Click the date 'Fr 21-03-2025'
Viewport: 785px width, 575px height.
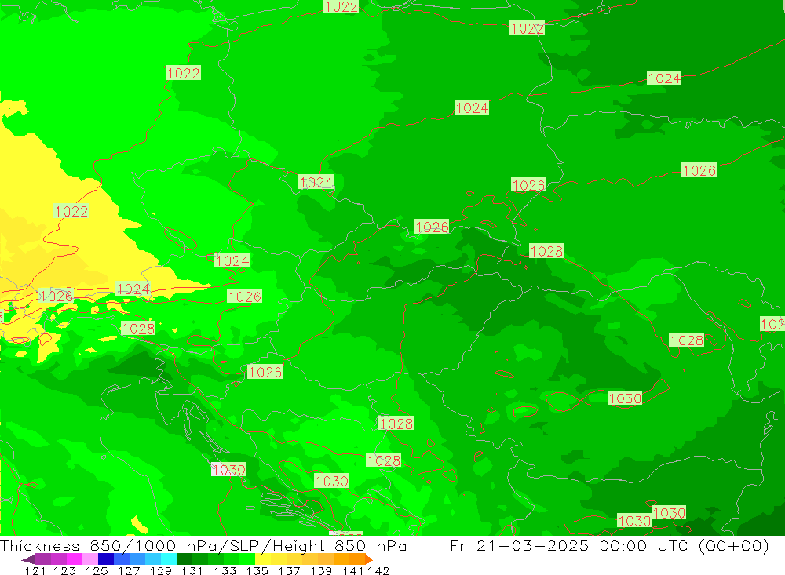pos(519,545)
